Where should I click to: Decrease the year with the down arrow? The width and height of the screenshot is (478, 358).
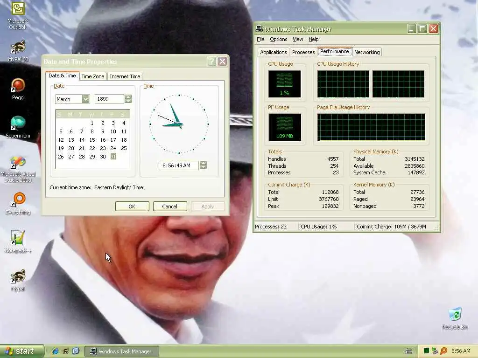[x=128, y=101]
